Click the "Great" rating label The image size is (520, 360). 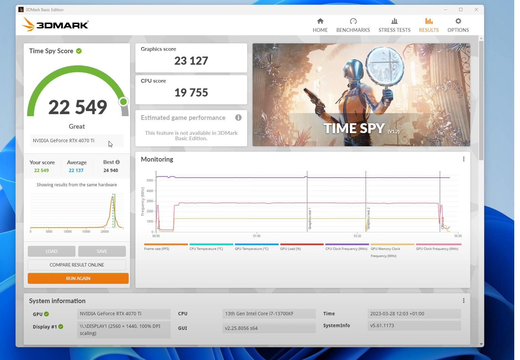77,126
